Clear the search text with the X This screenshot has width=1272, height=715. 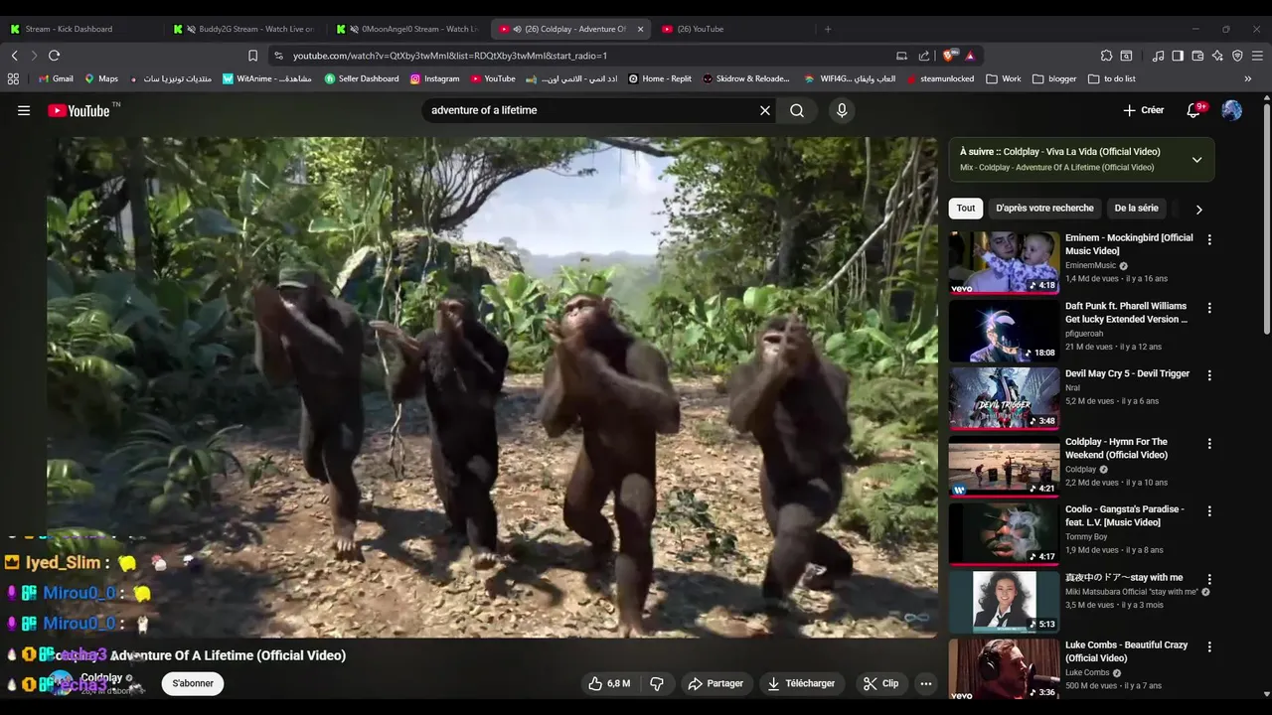click(x=765, y=110)
